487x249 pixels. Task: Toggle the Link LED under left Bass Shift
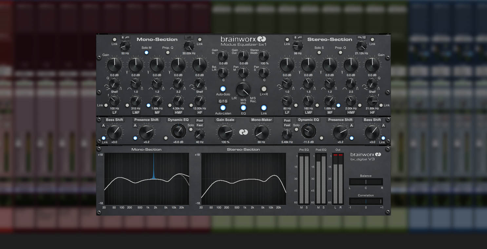coord(104,138)
